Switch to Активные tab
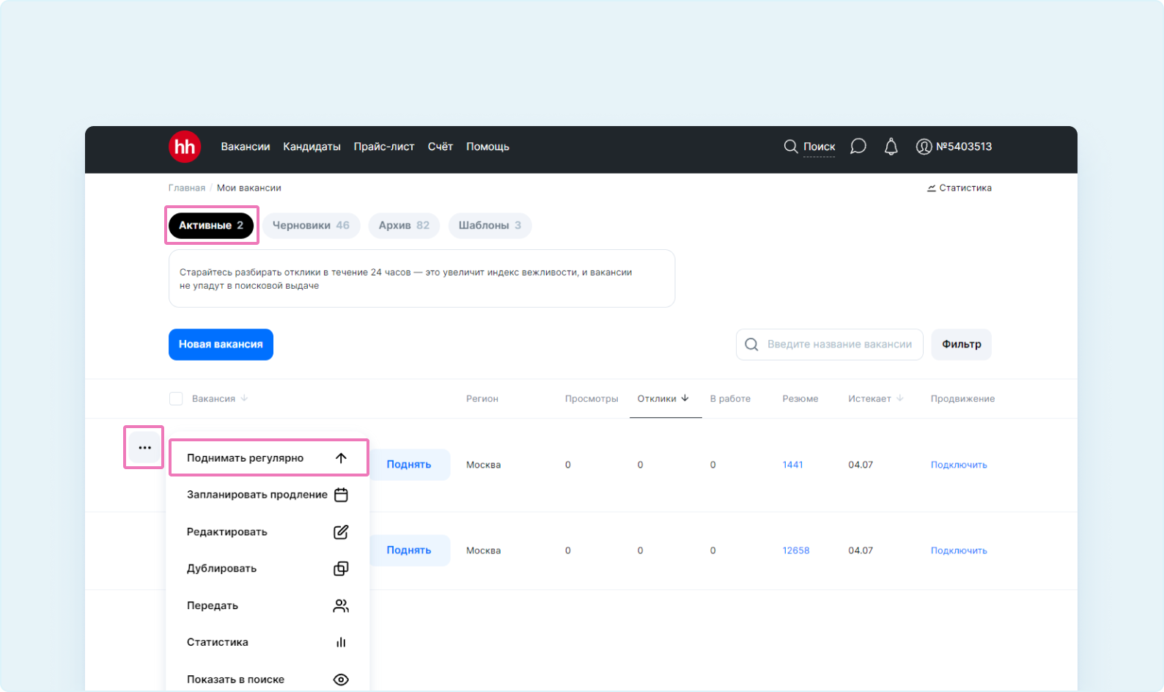 point(211,225)
